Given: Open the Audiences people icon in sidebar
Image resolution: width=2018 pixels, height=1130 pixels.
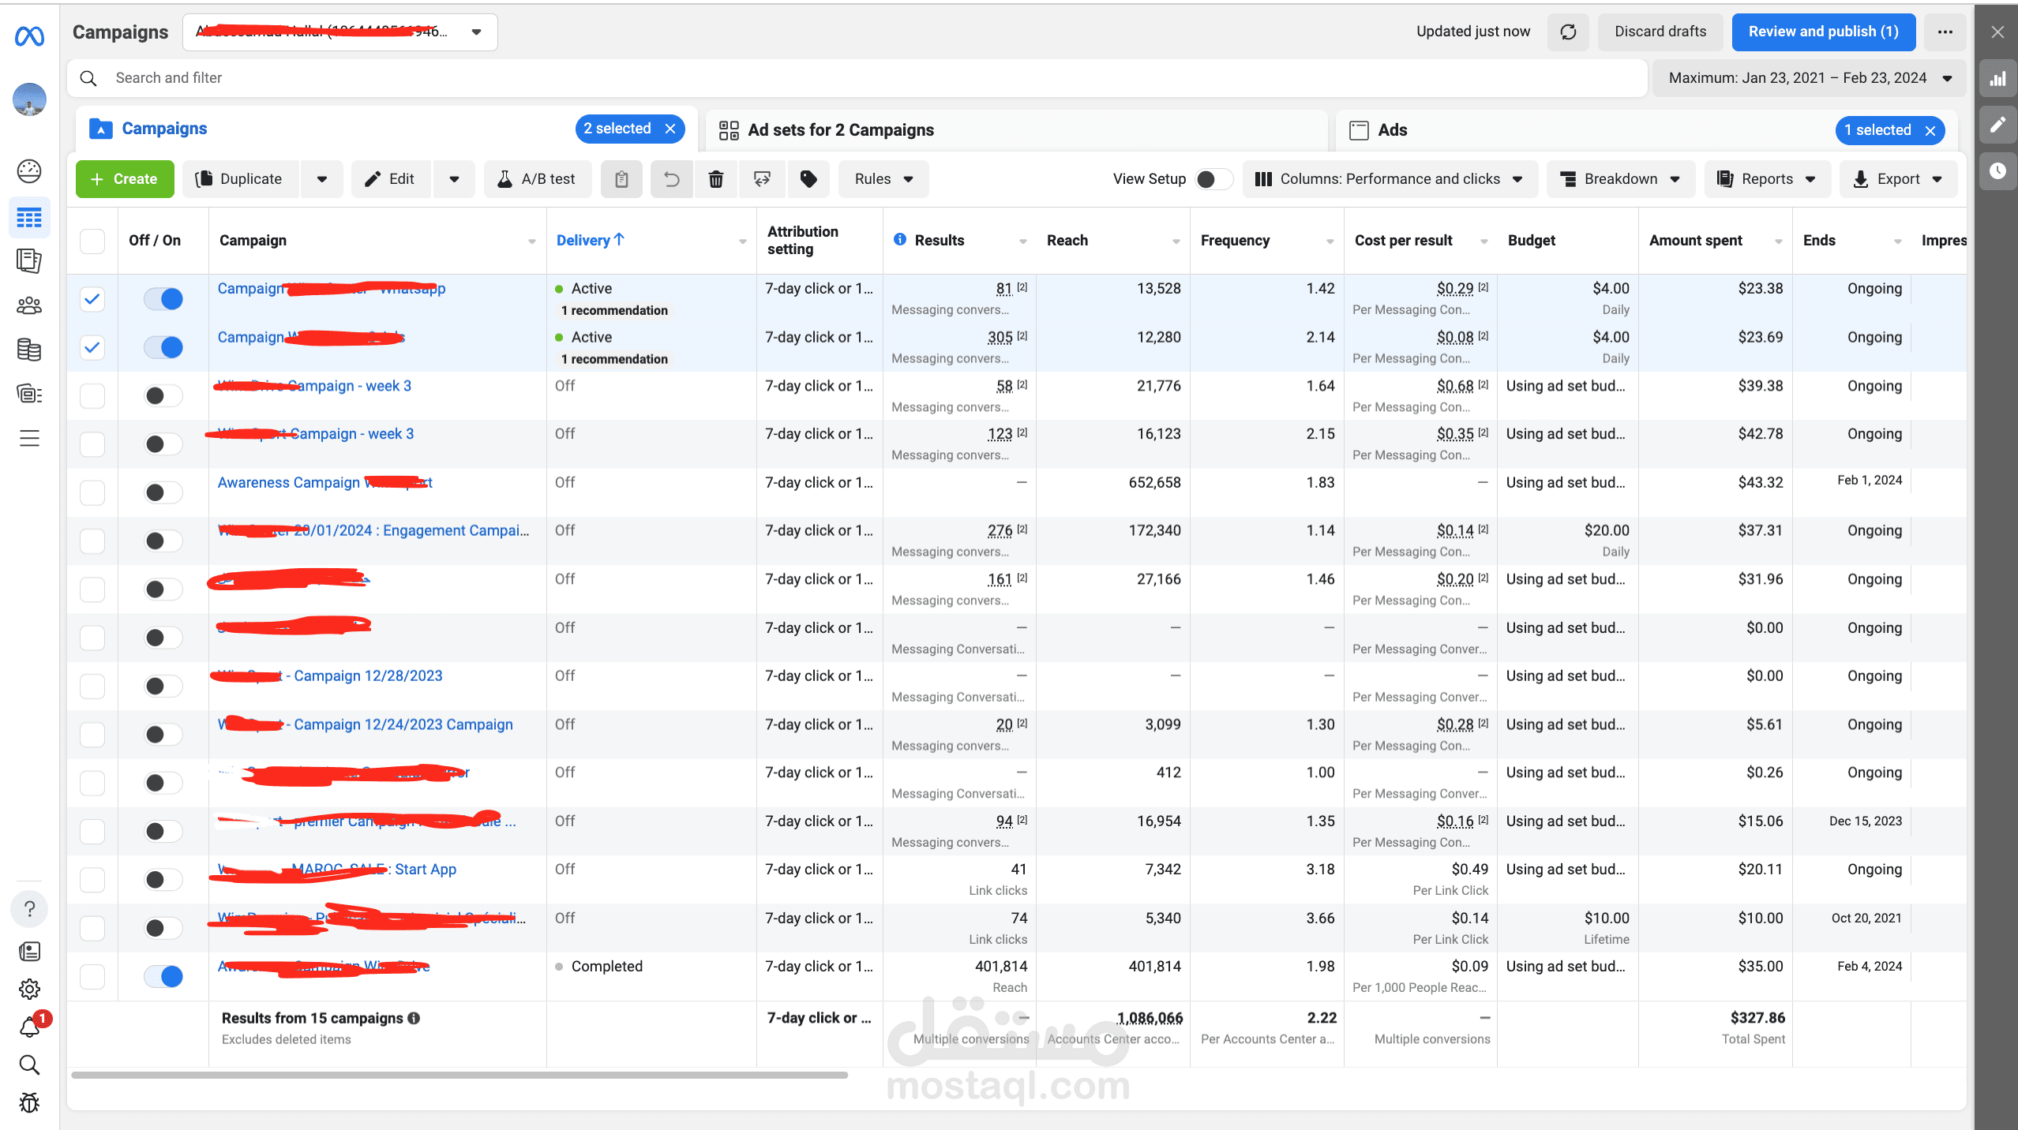Looking at the screenshot, I should click(x=29, y=305).
